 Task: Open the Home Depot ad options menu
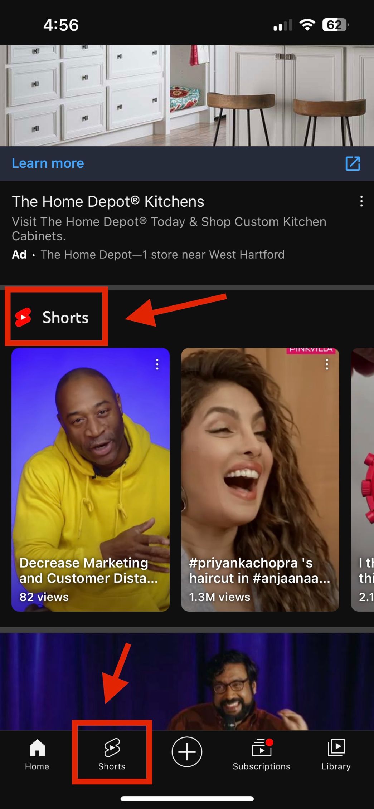pos(361,201)
